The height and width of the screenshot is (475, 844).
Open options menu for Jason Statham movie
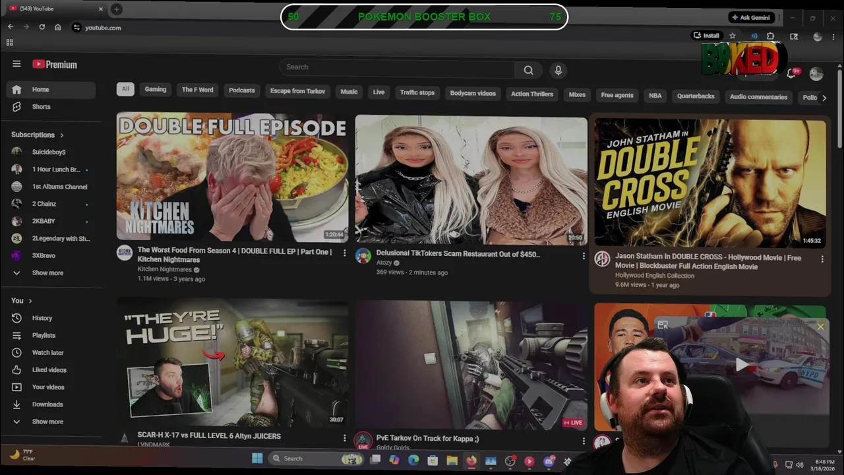[822, 259]
